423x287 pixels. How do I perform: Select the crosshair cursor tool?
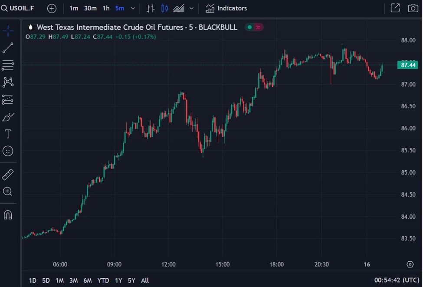8,31
